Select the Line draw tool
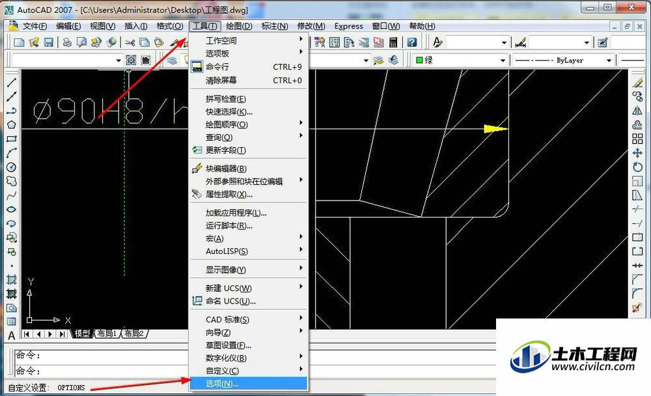Screen dimensions: 651x396 pyautogui.click(x=12, y=82)
